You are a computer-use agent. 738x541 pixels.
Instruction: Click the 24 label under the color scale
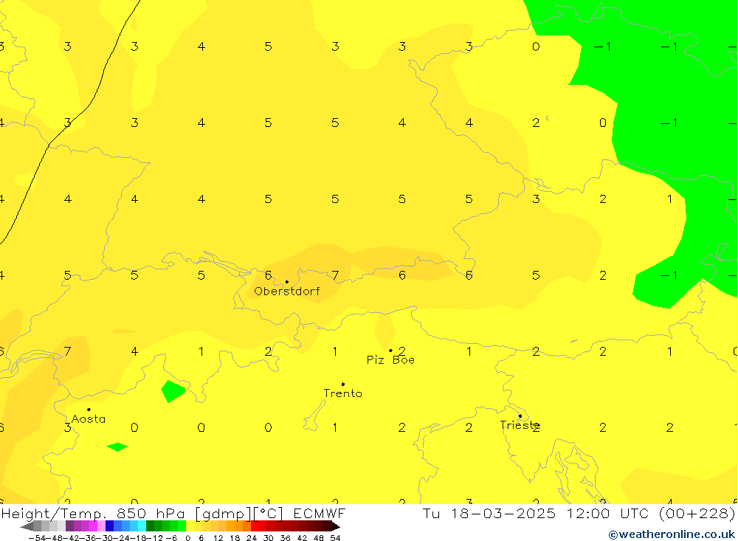(252, 538)
